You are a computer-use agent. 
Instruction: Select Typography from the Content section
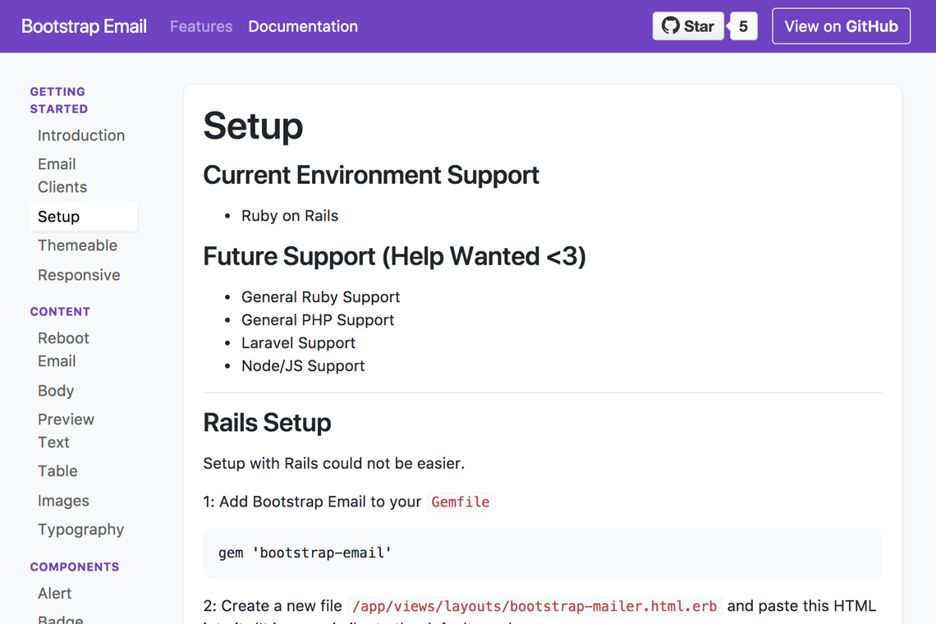click(x=80, y=529)
